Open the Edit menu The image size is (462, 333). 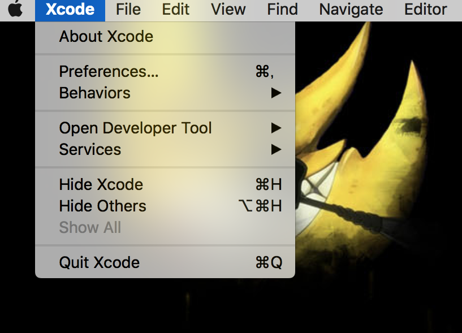[175, 10]
